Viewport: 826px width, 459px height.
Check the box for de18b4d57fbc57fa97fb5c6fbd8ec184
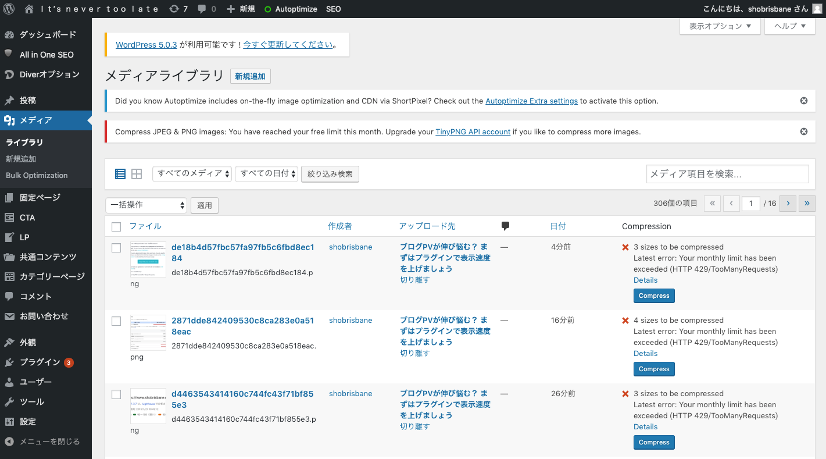(116, 248)
